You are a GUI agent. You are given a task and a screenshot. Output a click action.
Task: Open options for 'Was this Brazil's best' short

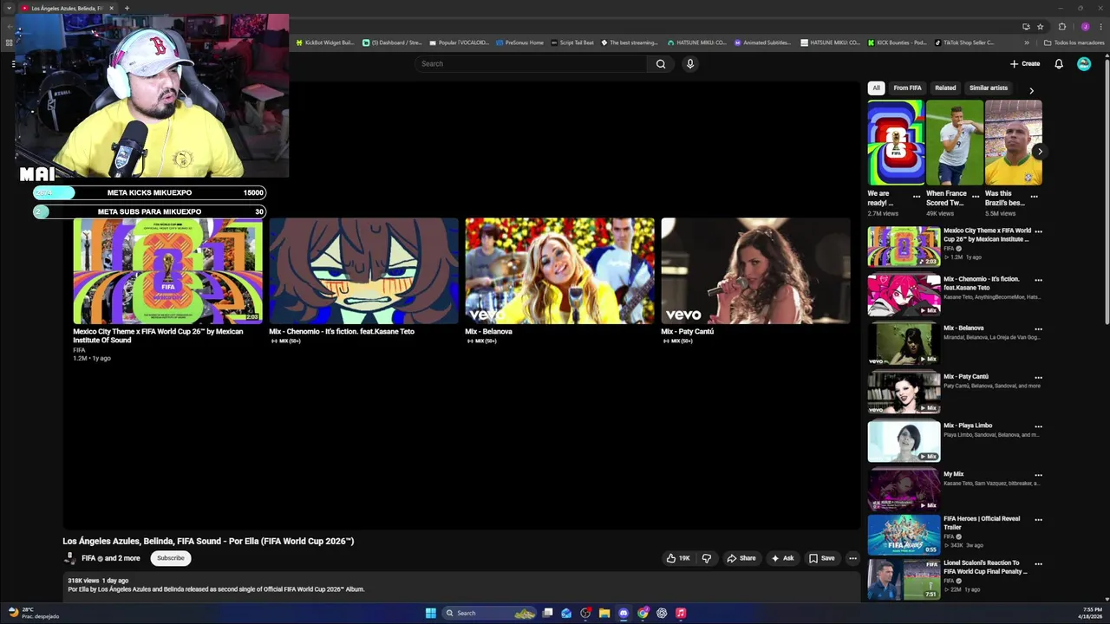click(x=1034, y=197)
